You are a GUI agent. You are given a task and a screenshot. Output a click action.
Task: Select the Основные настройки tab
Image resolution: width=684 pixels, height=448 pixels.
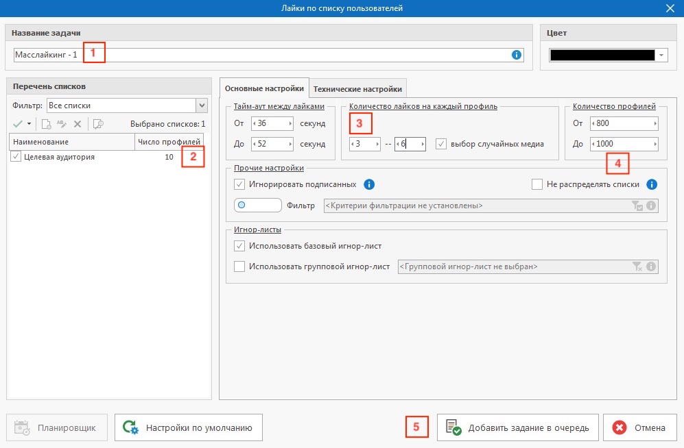click(x=264, y=88)
